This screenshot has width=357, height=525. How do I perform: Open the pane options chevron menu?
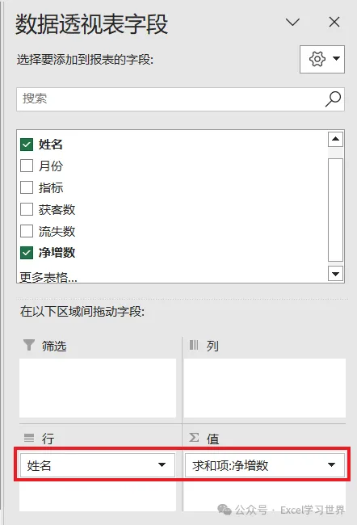[x=292, y=22]
